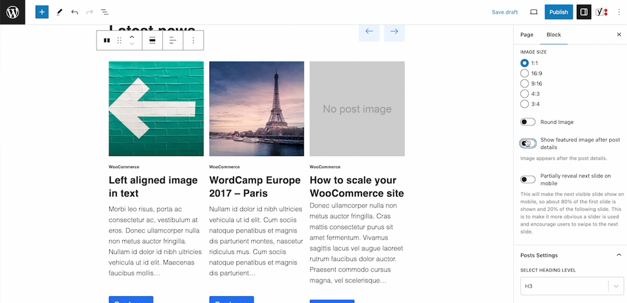Go to next slide arrow

coord(394,32)
